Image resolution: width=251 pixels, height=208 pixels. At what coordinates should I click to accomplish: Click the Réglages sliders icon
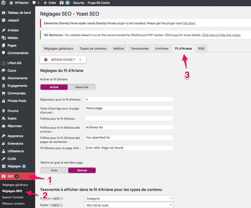pyautogui.click(x=3, y=166)
